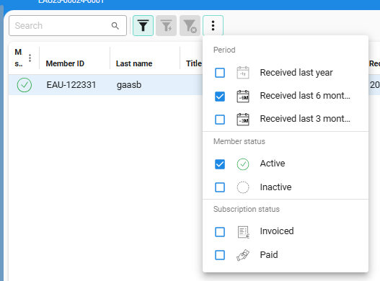The image size is (380, 281).
Task: Click the -3M calendar icon
Action: pos(243,120)
